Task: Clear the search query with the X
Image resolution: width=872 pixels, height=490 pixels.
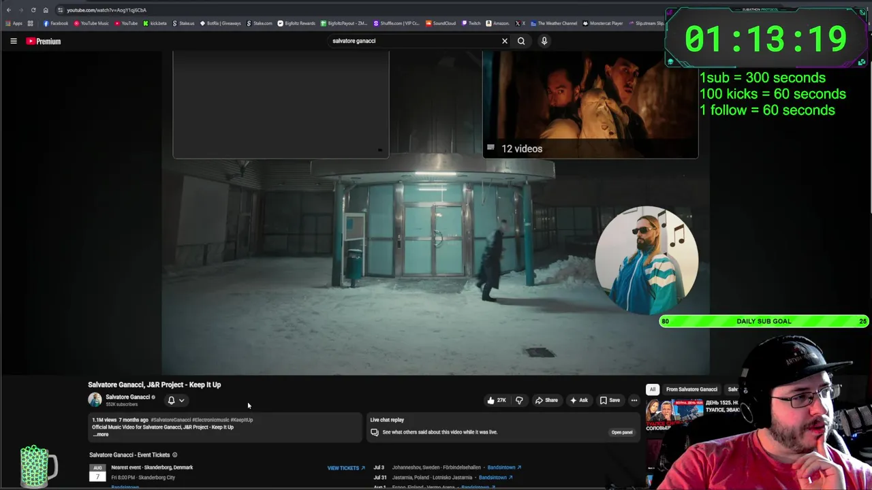Action: 505,41
